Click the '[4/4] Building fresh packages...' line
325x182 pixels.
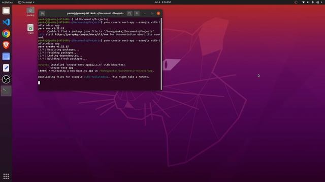(62, 59)
